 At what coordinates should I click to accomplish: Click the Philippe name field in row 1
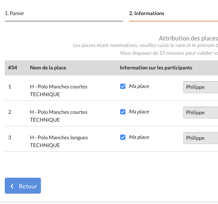(201, 87)
